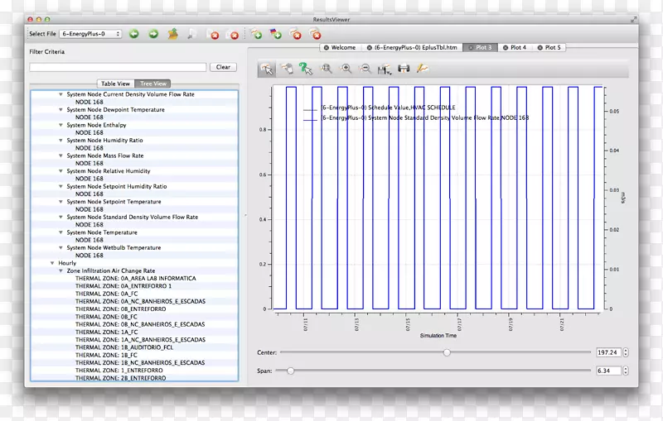Click the Clear filter button

click(x=223, y=67)
